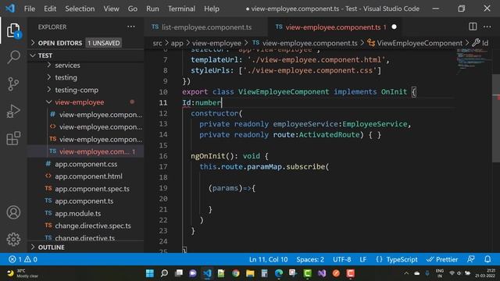Open the Go menu
The height and width of the screenshot is (281, 500).
tap(133, 9)
